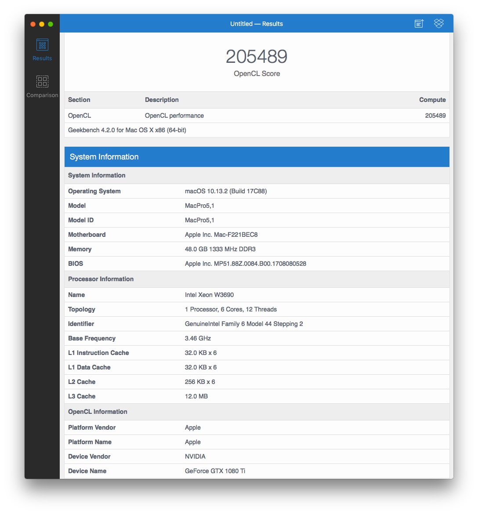
Task: Select the MacPro5,1 value in the Model row
Action: [x=199, y=206]
